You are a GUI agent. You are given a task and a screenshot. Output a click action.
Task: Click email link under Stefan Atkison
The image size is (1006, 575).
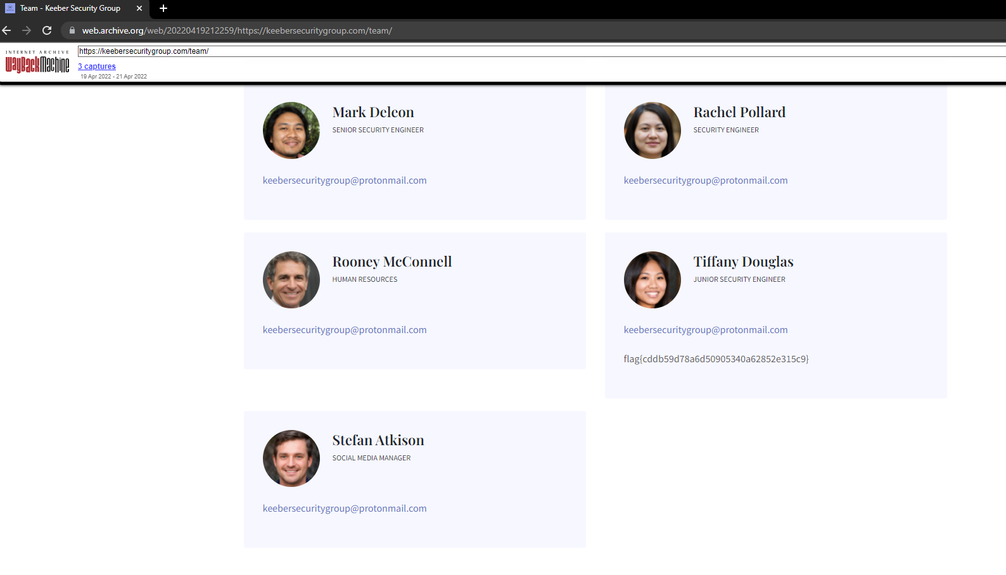point(345,509)
